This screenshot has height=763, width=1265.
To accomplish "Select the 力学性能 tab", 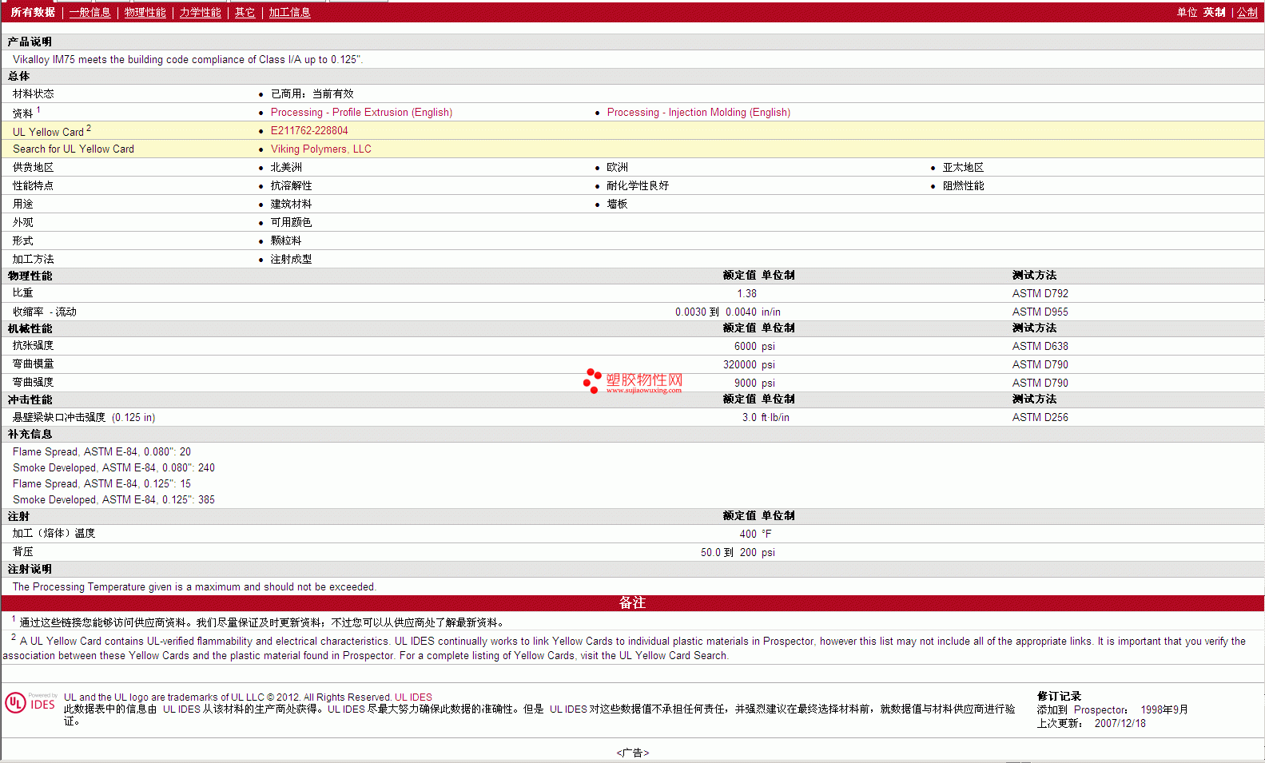I will (x=200, y=13).
